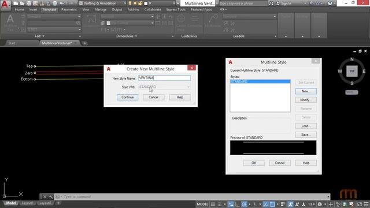The image size is (370, 208).
Task: Switch to the View ribbon tab
Action: 86,9
